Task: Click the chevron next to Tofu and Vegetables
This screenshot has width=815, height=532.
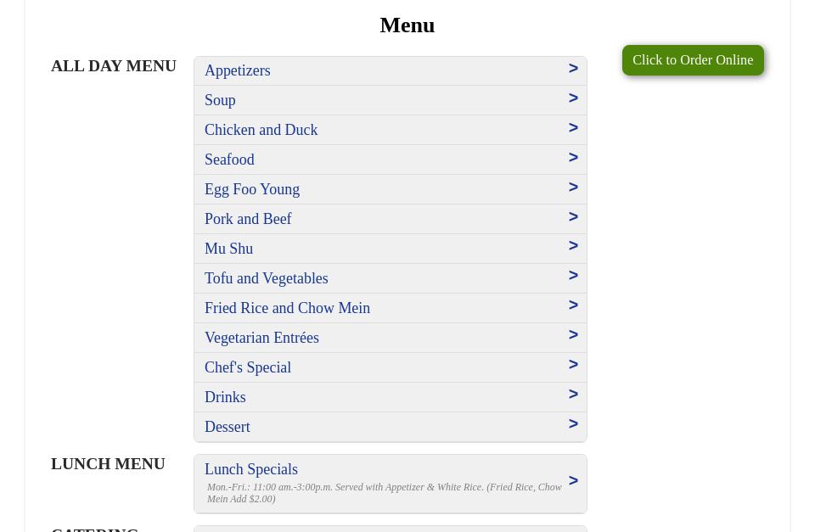Action: [x=573, y=276]
